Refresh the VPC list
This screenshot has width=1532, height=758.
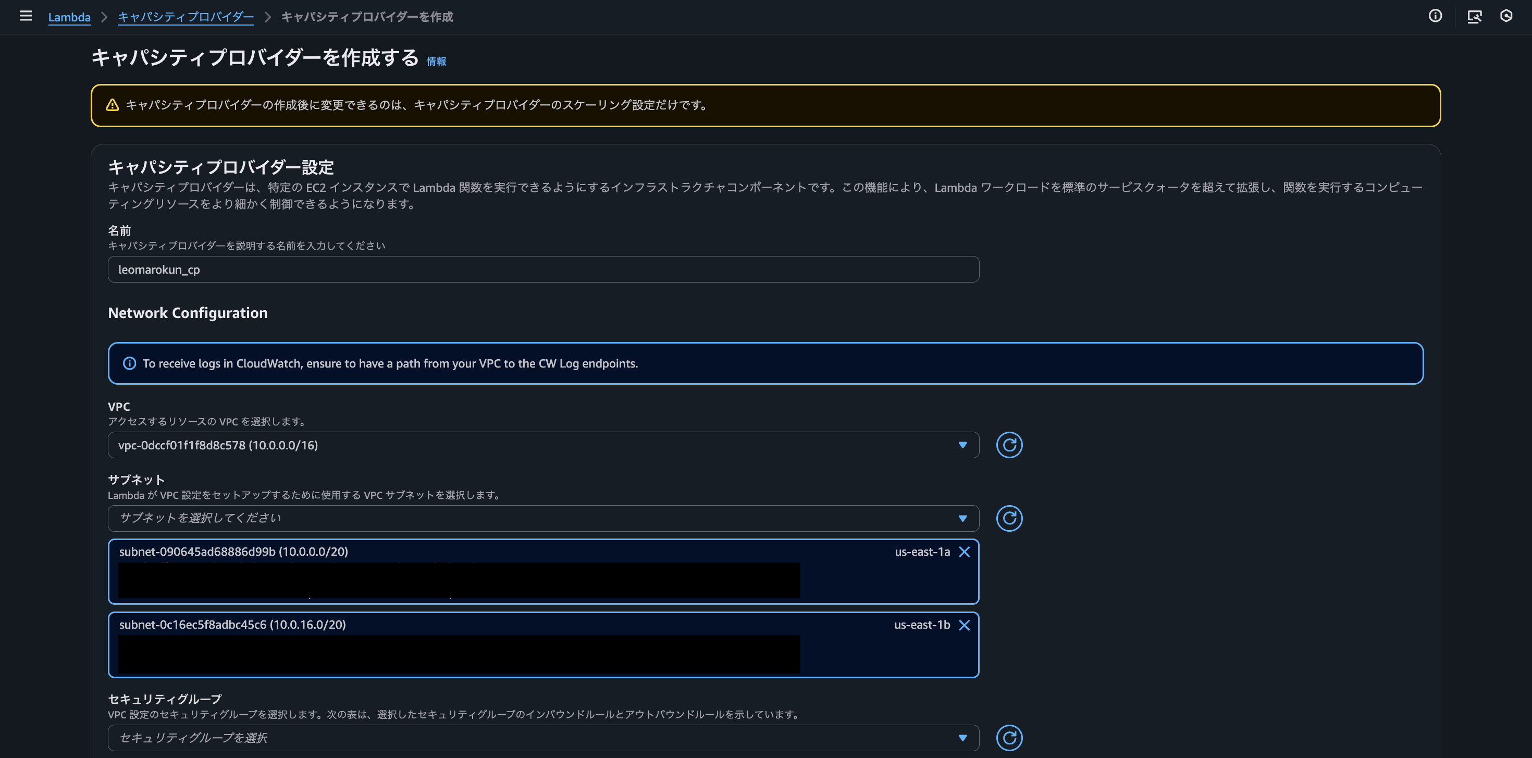tap(1009, 445)
